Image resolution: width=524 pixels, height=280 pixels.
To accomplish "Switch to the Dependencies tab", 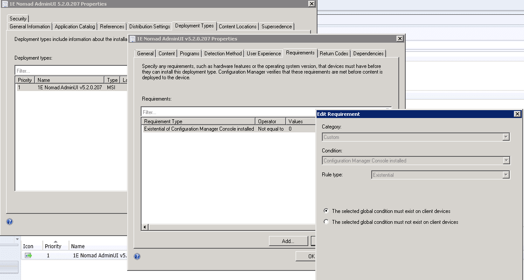I will [x=369, y=54].
